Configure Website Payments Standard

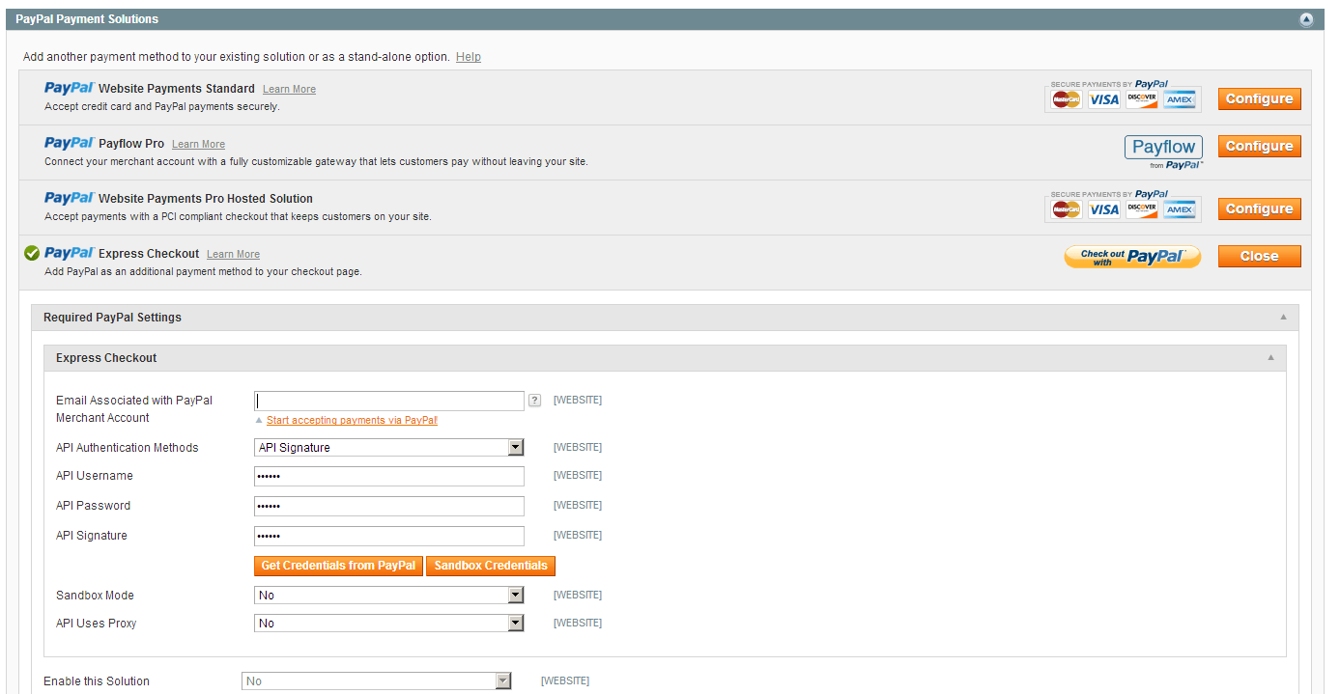tap(1259, 98)
